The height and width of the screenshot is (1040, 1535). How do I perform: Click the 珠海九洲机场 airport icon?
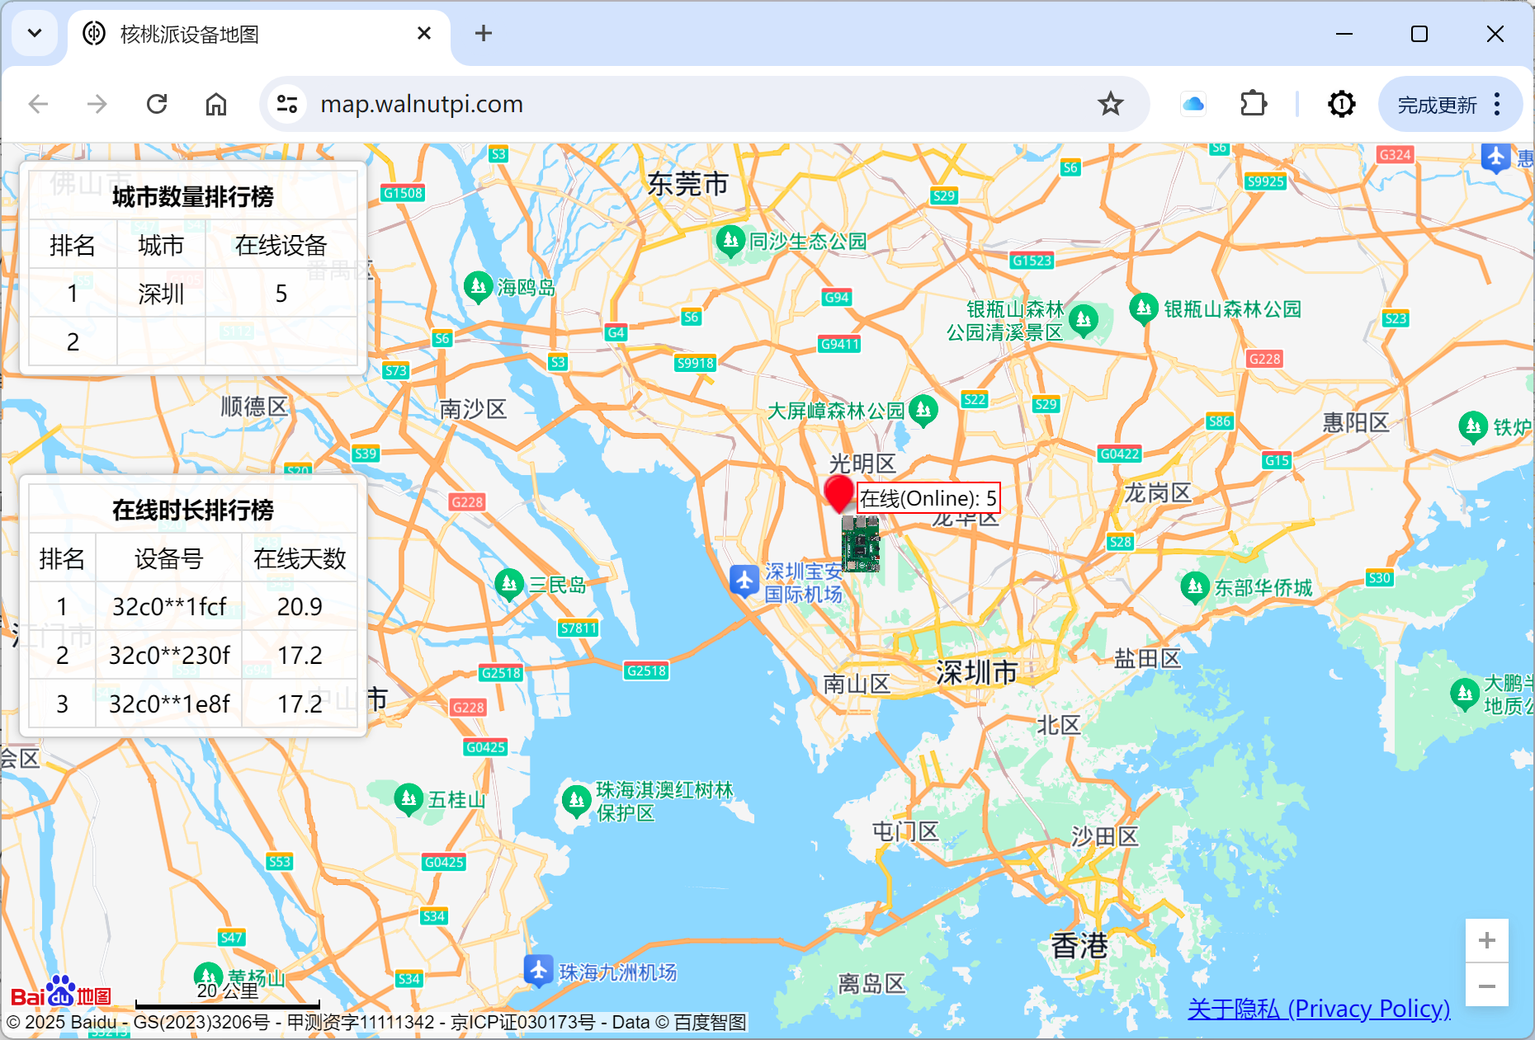tap(538, 971)
